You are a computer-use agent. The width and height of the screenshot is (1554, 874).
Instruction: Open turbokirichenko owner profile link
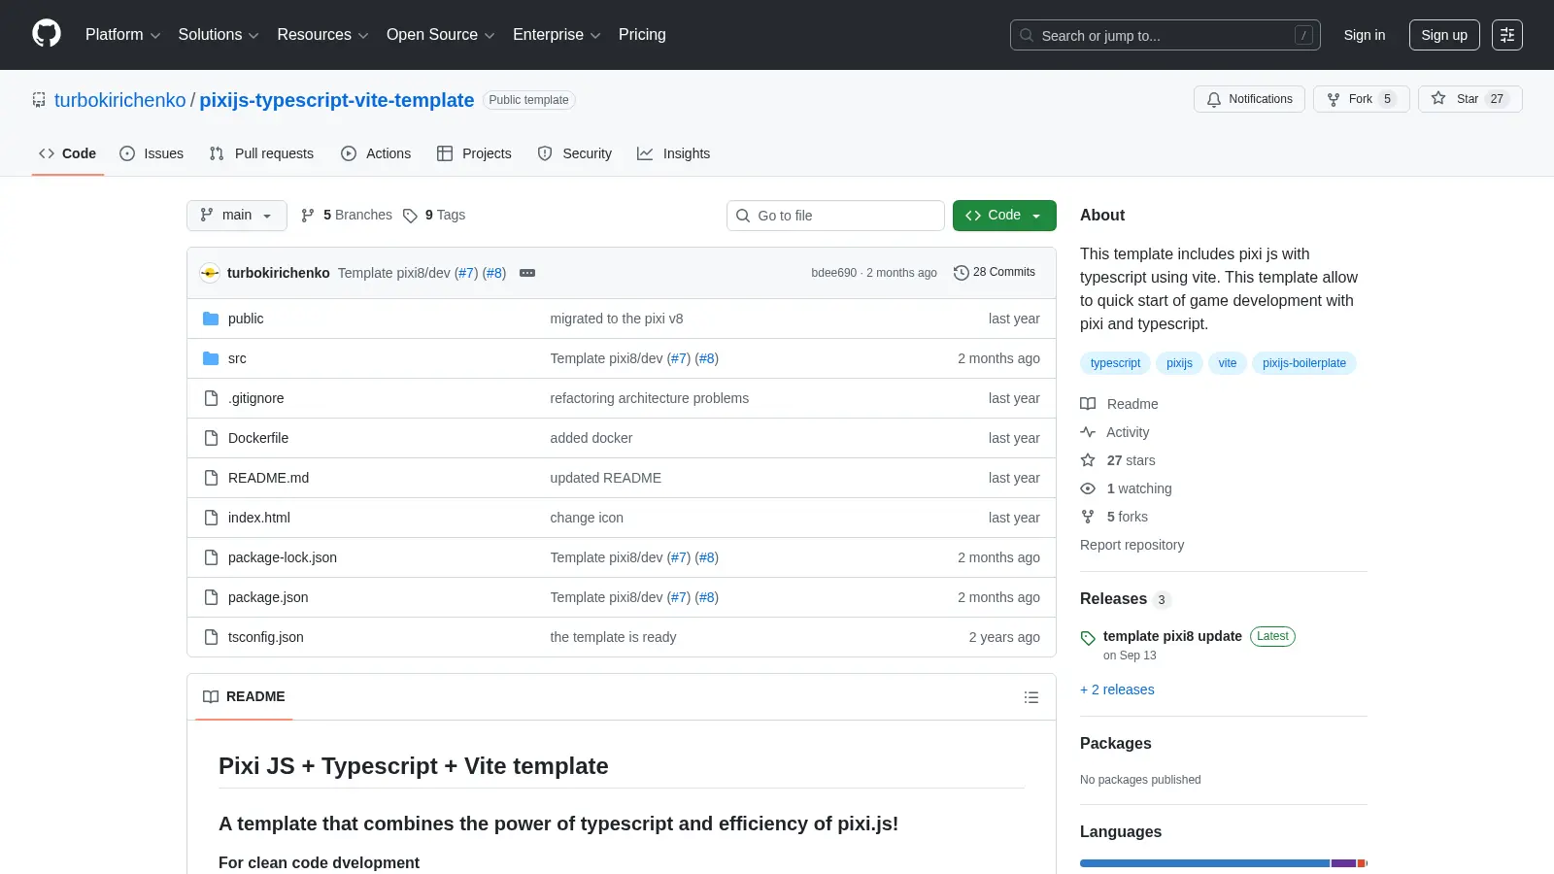click(119, 100)
